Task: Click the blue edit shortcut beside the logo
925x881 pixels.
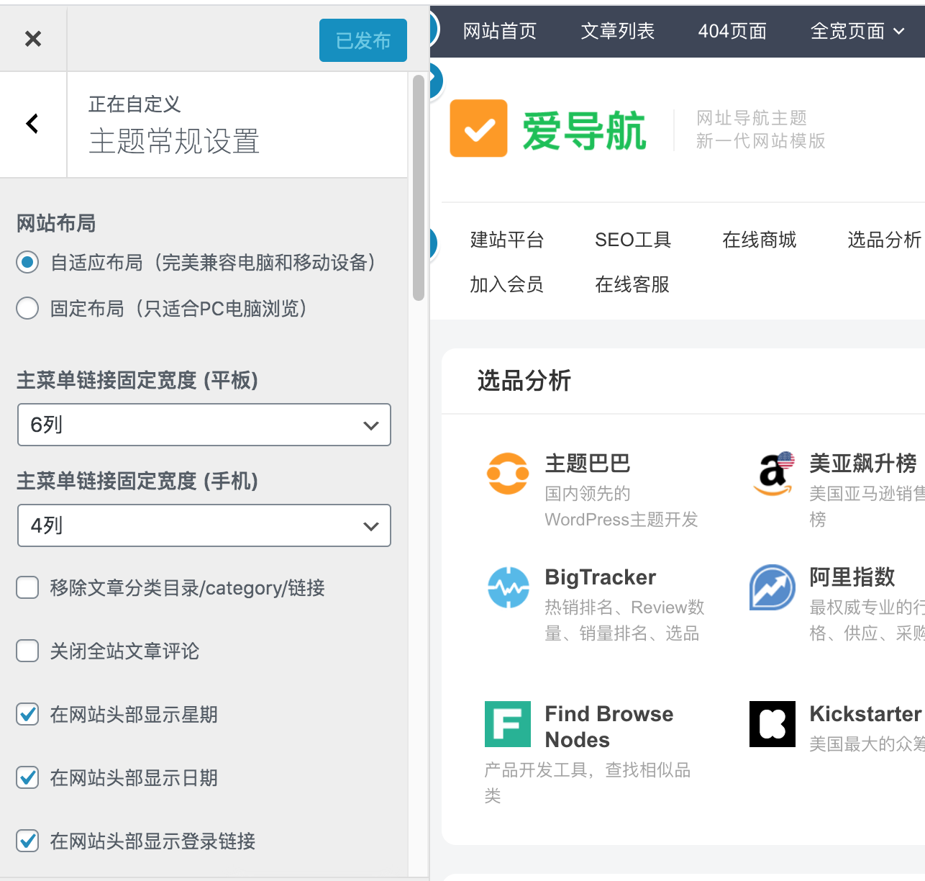Action: [435, 81]
